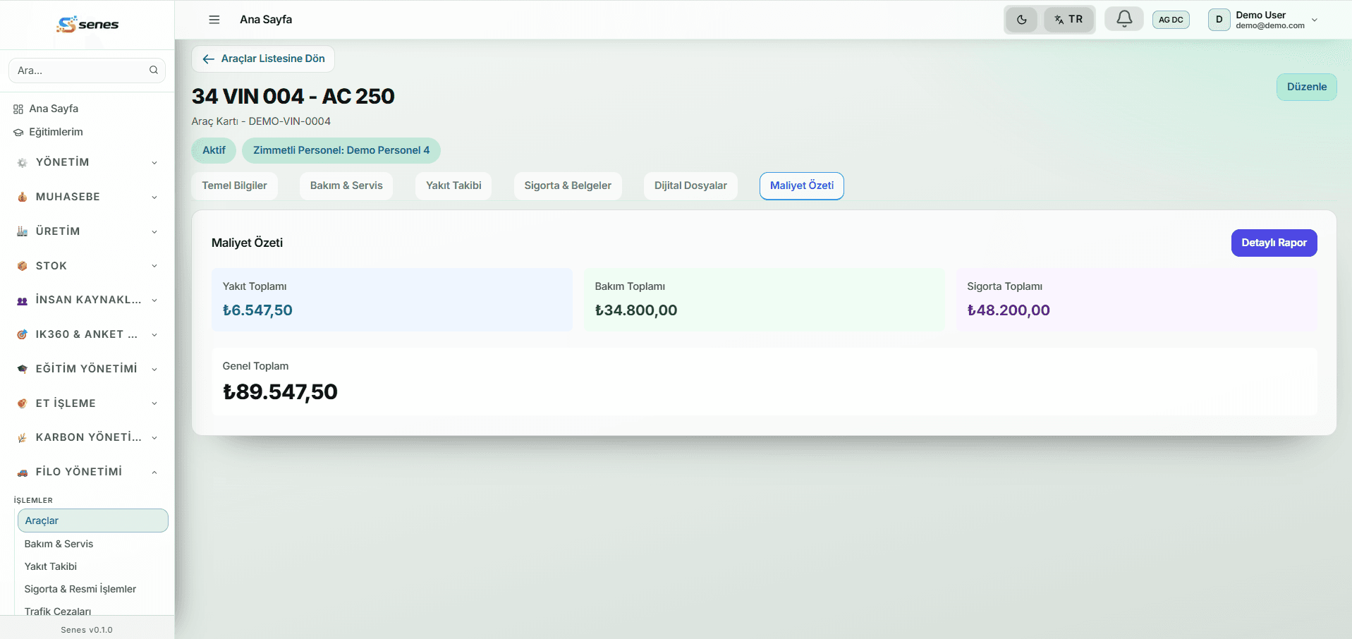Expand the EĞİTİM YÖNETİMİ chevron
Screen dimensions: 1352x639
click(x=154, y=369)
